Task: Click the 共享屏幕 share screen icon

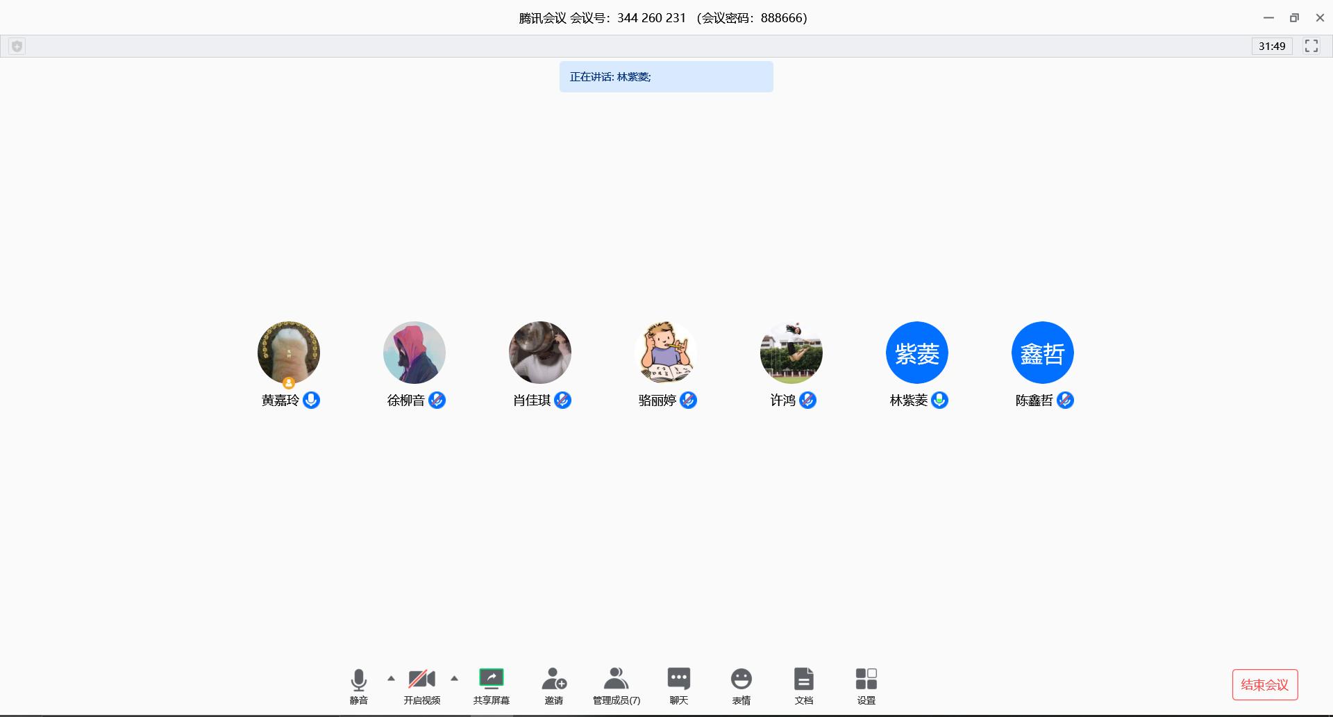Action: [x=491, y=679]
